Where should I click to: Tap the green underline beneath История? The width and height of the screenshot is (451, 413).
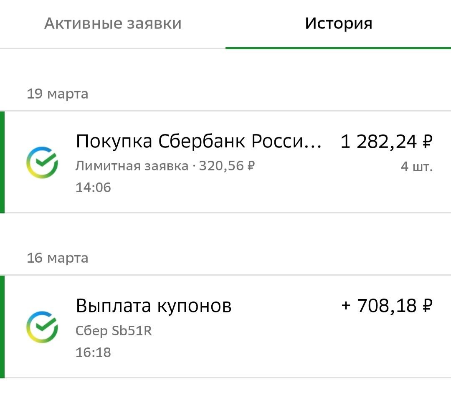338,48
